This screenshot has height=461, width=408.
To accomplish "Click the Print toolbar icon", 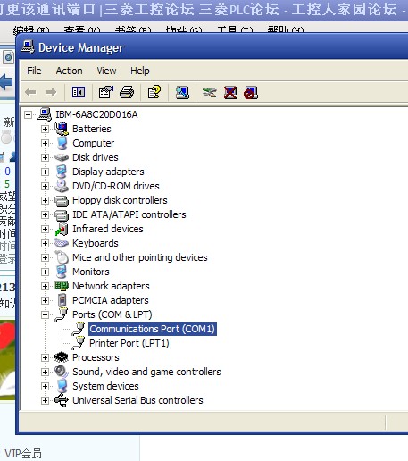I will (x=127, y=92).
